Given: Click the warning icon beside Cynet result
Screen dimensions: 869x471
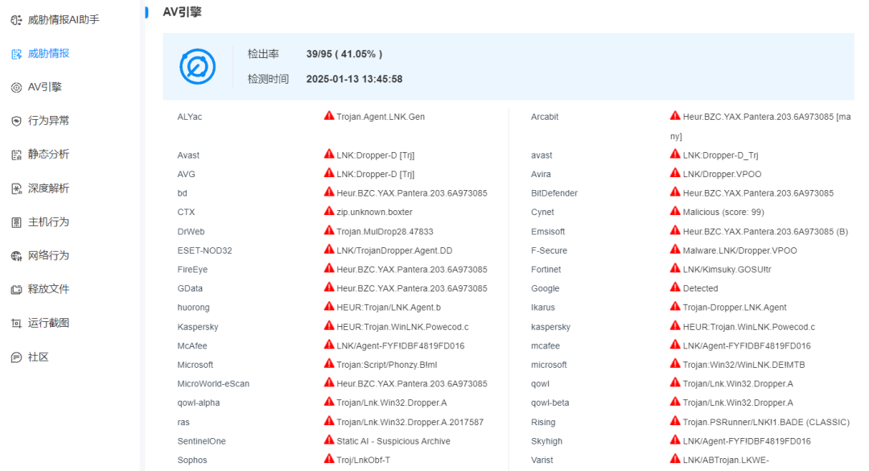Looking at the screenshot, I should (675, 211).
